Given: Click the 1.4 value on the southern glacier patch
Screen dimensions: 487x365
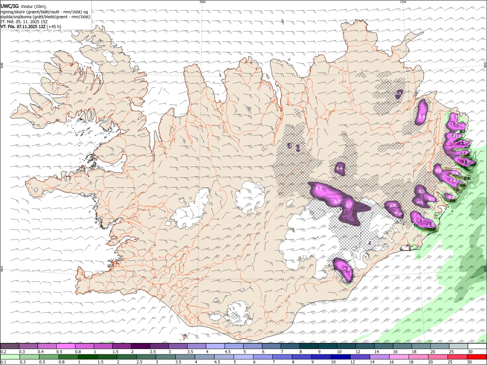Looking at the screenshot, I should click(346, 269).
